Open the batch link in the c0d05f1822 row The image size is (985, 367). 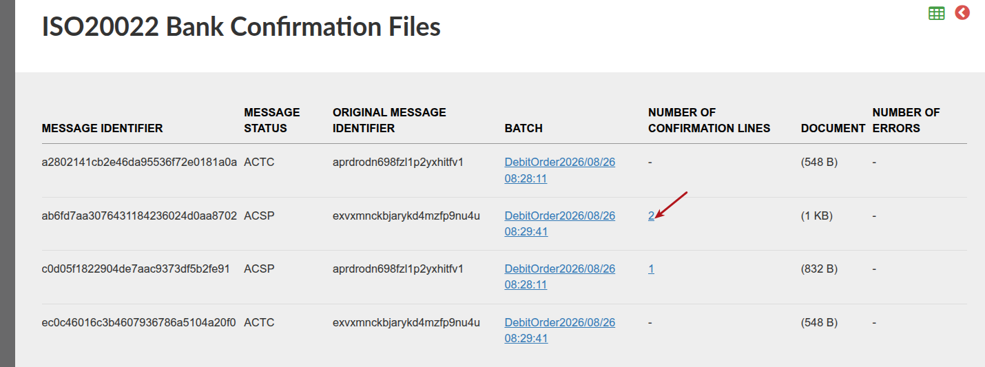(x=560, y=276)
